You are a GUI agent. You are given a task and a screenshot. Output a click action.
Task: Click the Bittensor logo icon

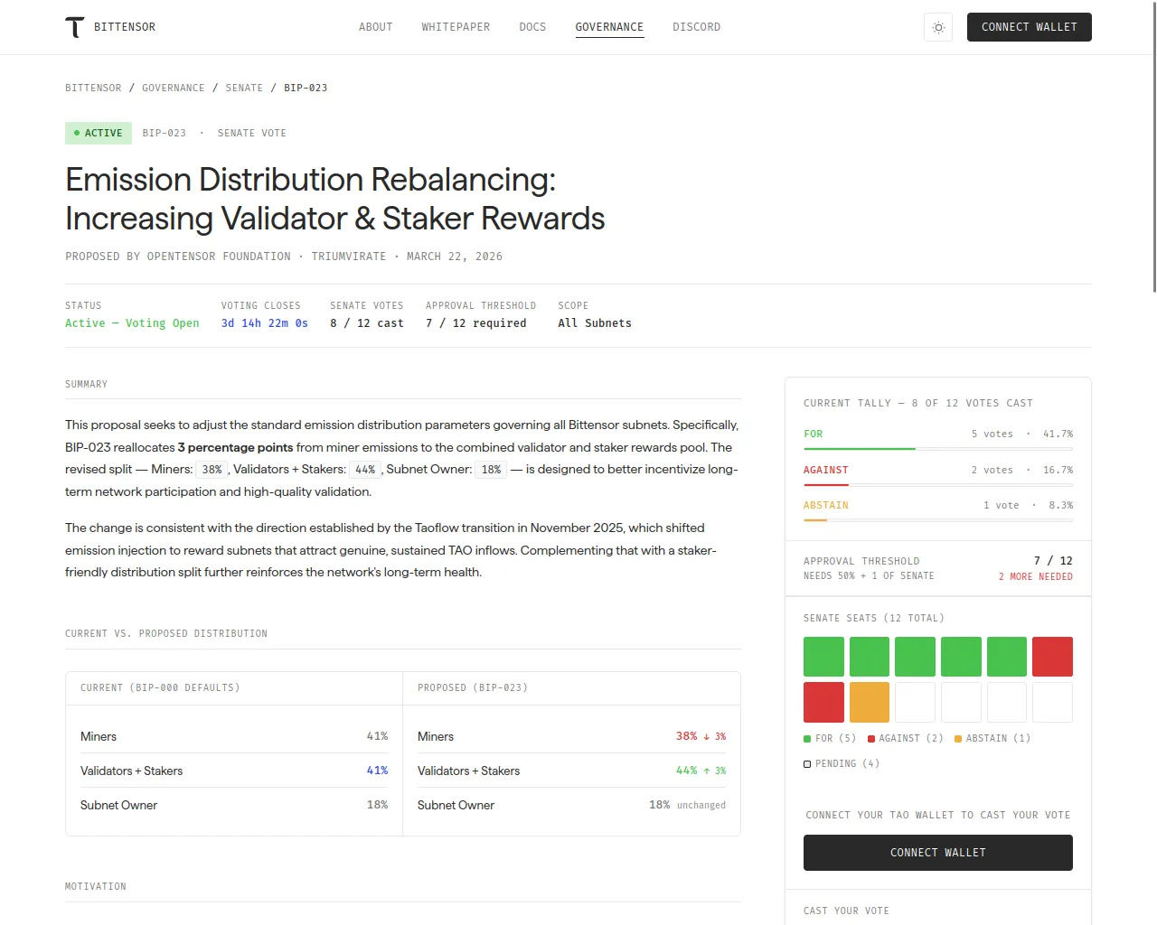75,27
